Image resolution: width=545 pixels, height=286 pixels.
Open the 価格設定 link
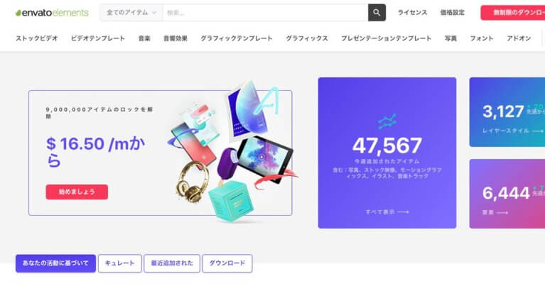pos(452,13)
